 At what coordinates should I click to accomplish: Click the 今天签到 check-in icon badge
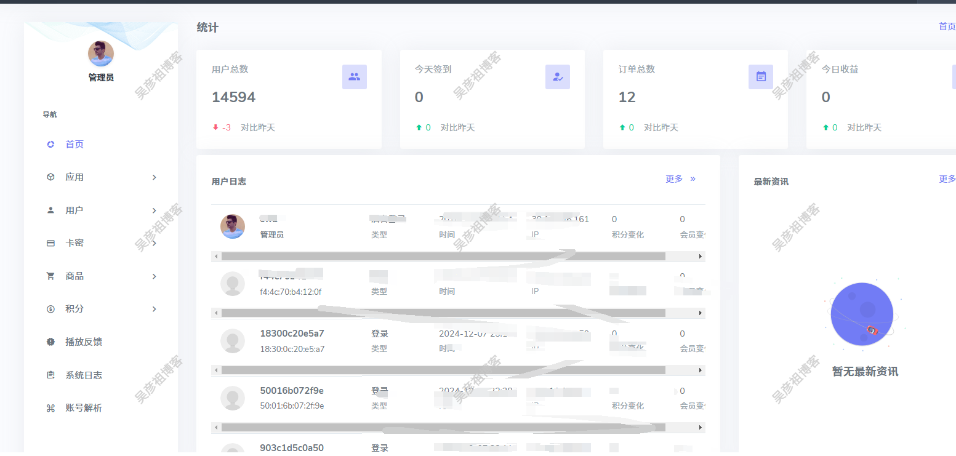pyautogui.click(x=558, y=77)
